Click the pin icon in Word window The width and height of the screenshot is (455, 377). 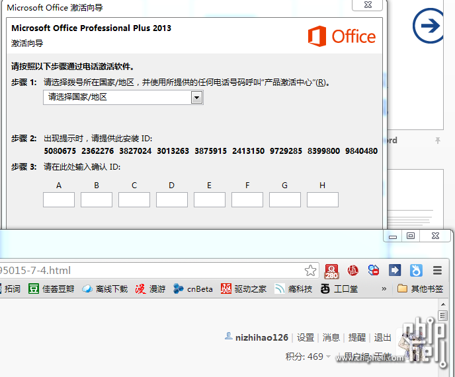(x=438, y=141)
